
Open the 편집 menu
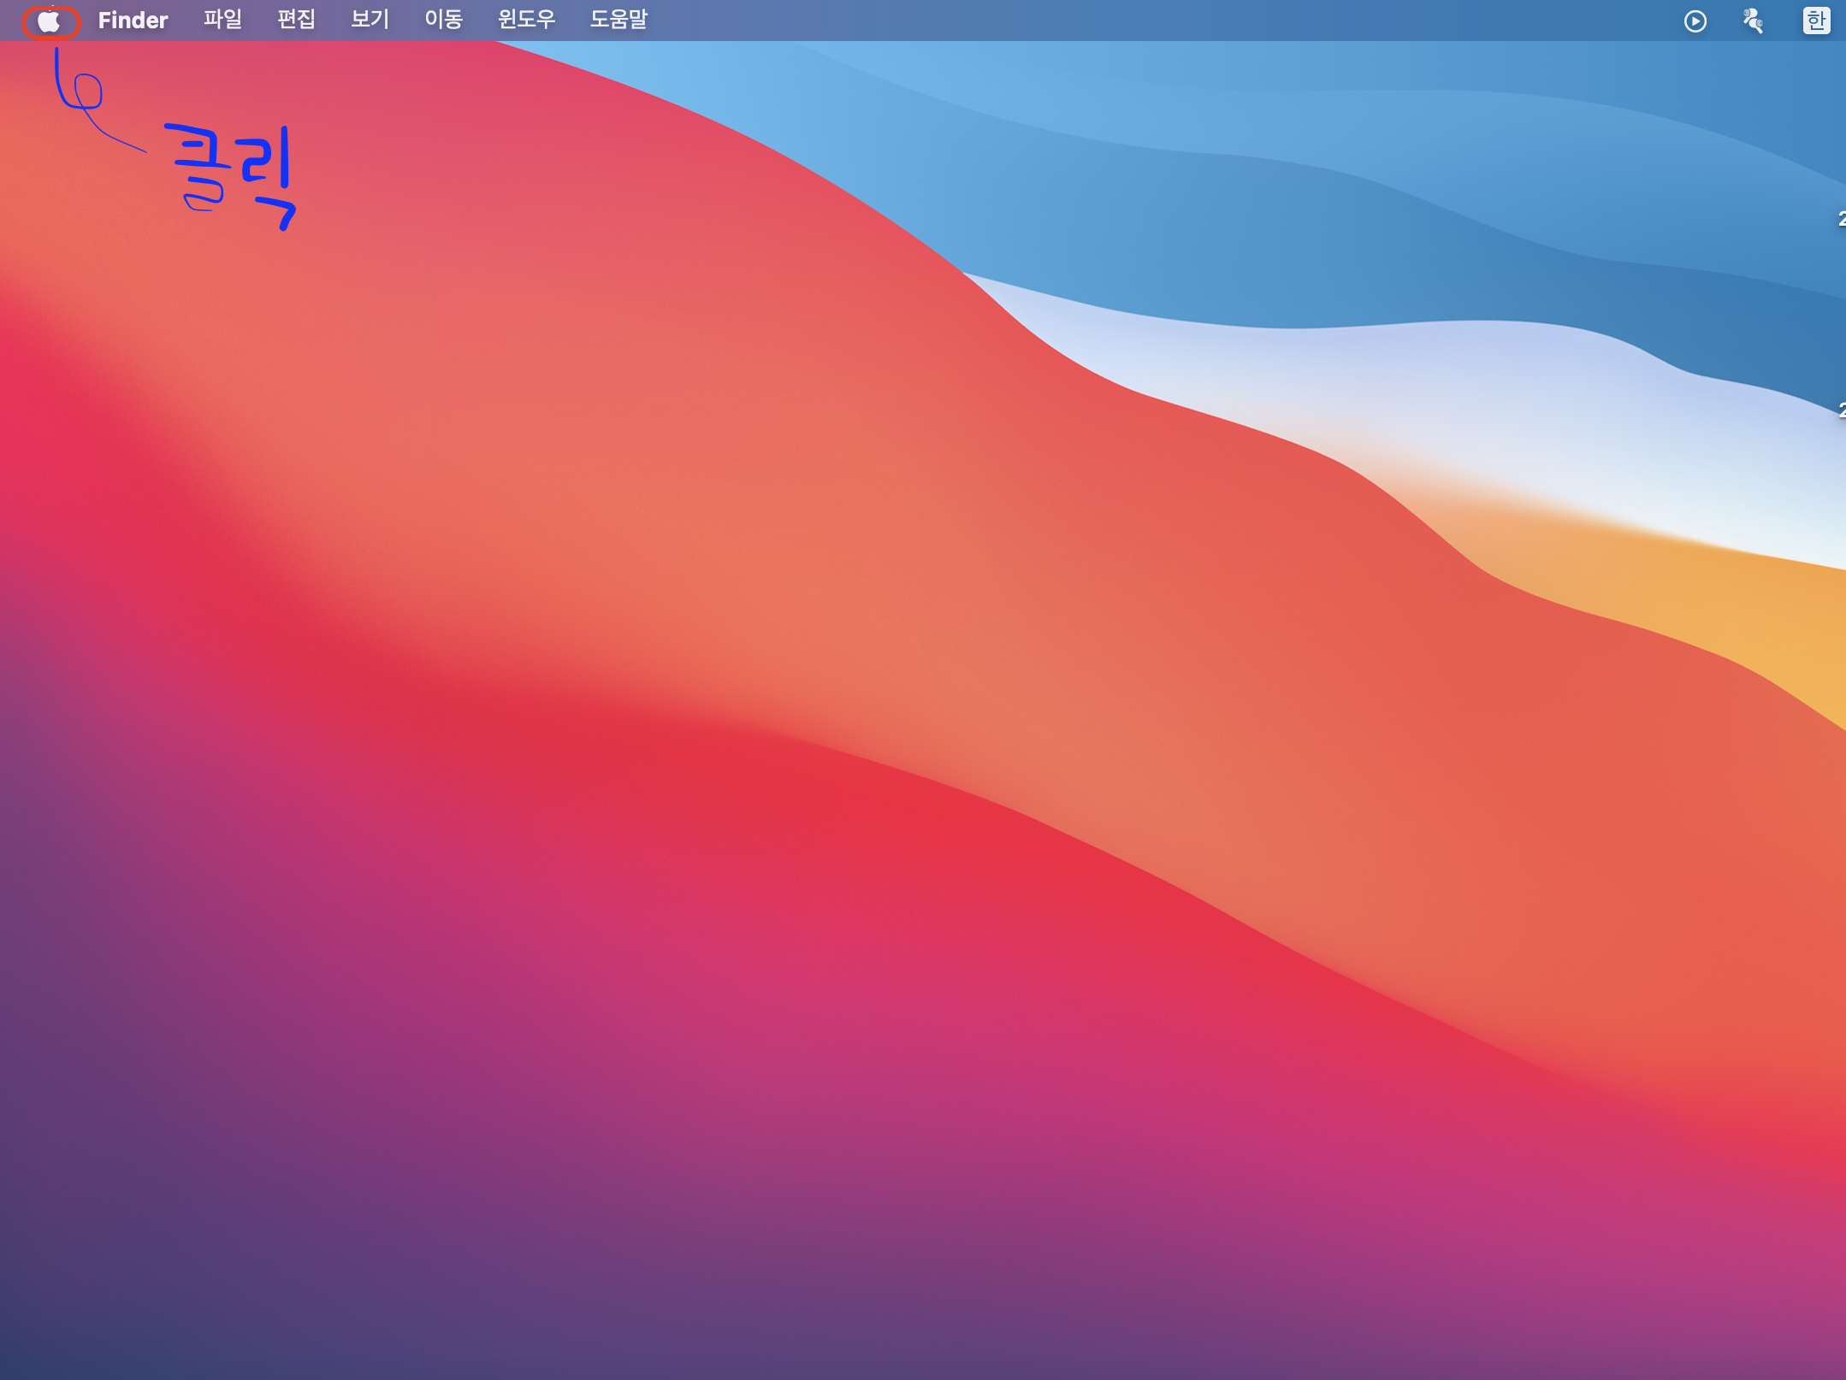click(296, 20)
